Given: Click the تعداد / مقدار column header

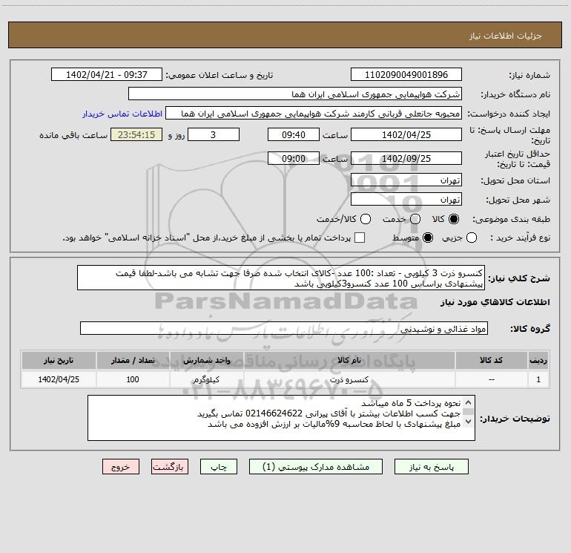Looking at the screenshot, I should (133, 361).
